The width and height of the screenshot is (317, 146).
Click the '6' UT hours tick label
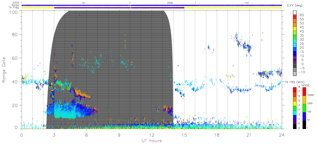pos(86,134)
